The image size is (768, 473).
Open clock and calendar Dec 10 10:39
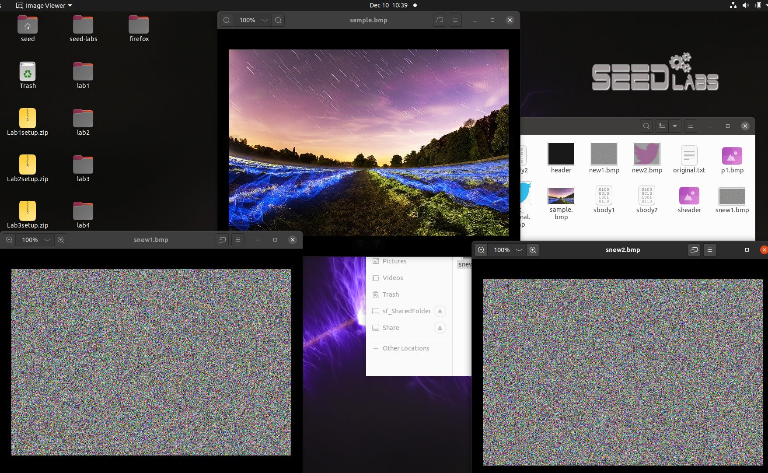coord(388,5)
